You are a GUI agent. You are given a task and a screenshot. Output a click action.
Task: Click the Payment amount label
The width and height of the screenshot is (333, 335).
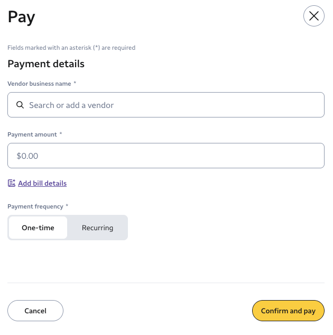pos(32,134)
